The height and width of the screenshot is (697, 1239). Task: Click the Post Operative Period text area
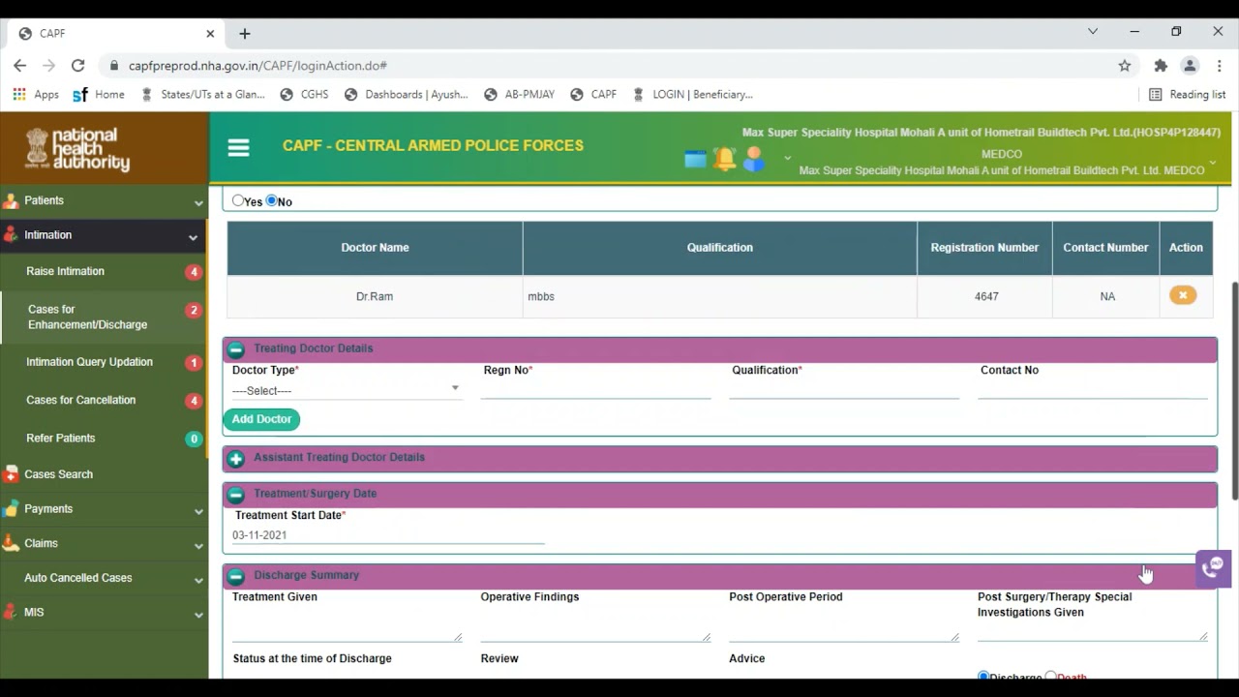coord(844,624)
